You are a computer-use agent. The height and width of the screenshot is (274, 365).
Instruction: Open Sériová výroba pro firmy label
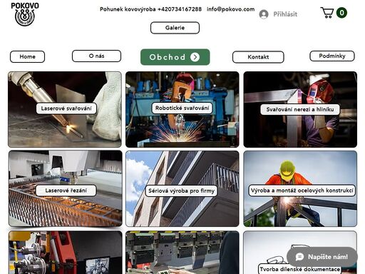click(x=181, y=191)
